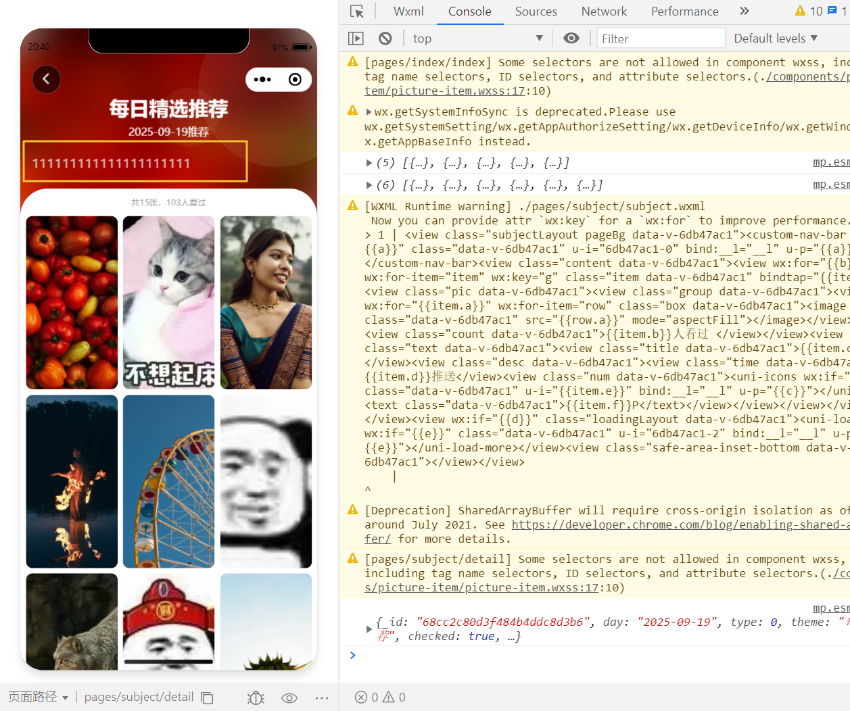Tap the woman in sari thumbnail

click(x=266, y=303)
